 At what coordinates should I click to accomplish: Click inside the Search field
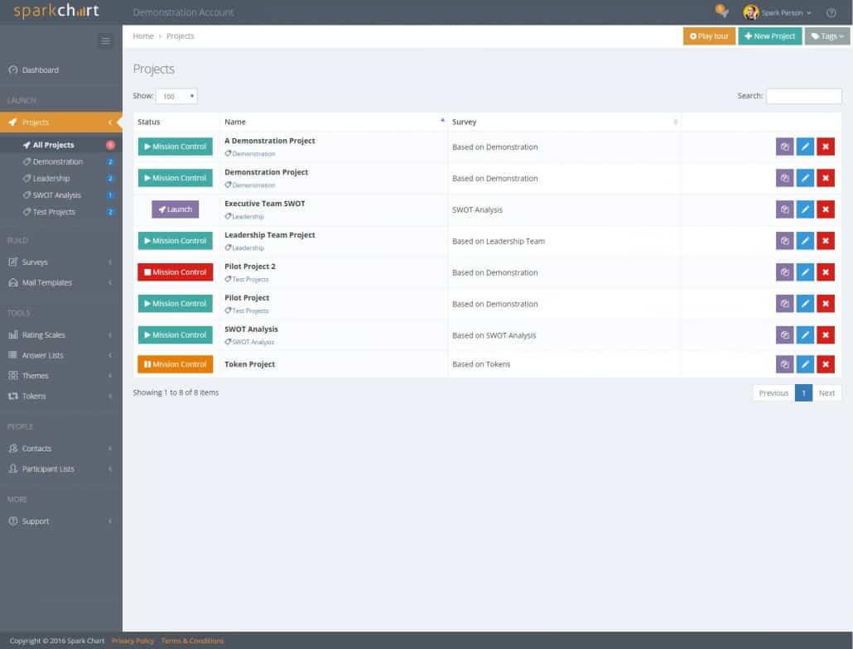(x=803, y=95)
